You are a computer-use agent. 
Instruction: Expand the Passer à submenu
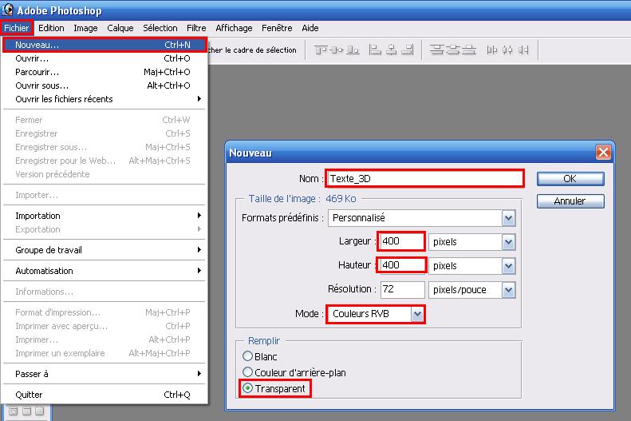(105, 374)
